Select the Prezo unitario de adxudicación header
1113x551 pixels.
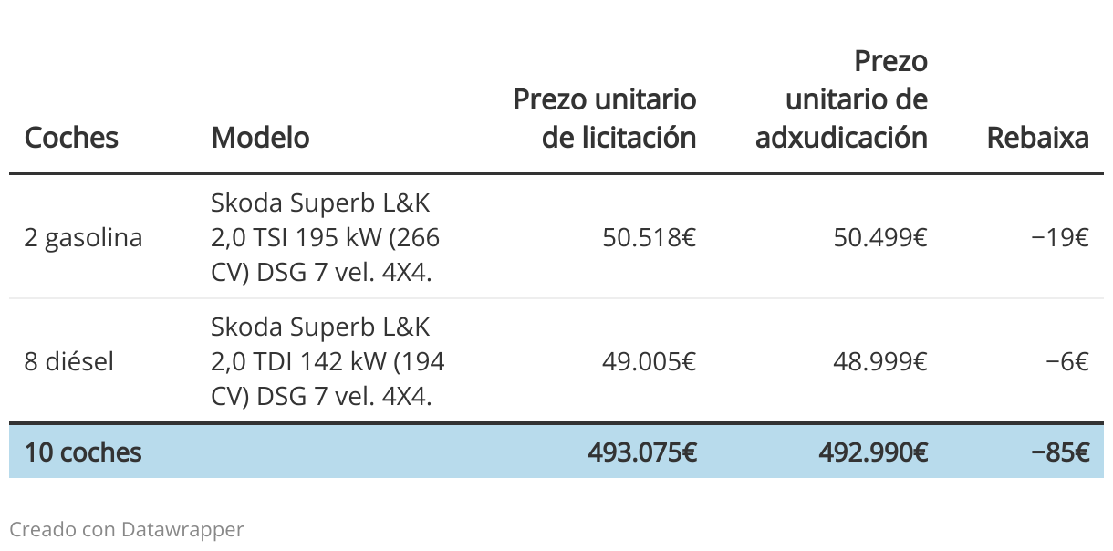(x=842, y=99)
